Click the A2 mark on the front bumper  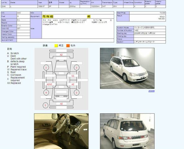[61, 55]
